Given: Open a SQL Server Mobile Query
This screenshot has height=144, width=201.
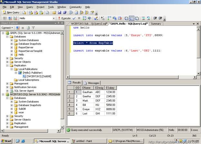Looking at the screenshot, I should (x=47, y=13).
